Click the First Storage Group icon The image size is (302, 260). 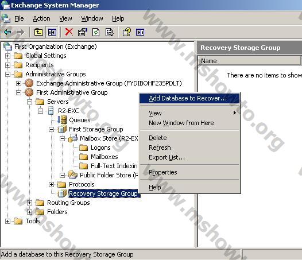click(x=62, y=129)
